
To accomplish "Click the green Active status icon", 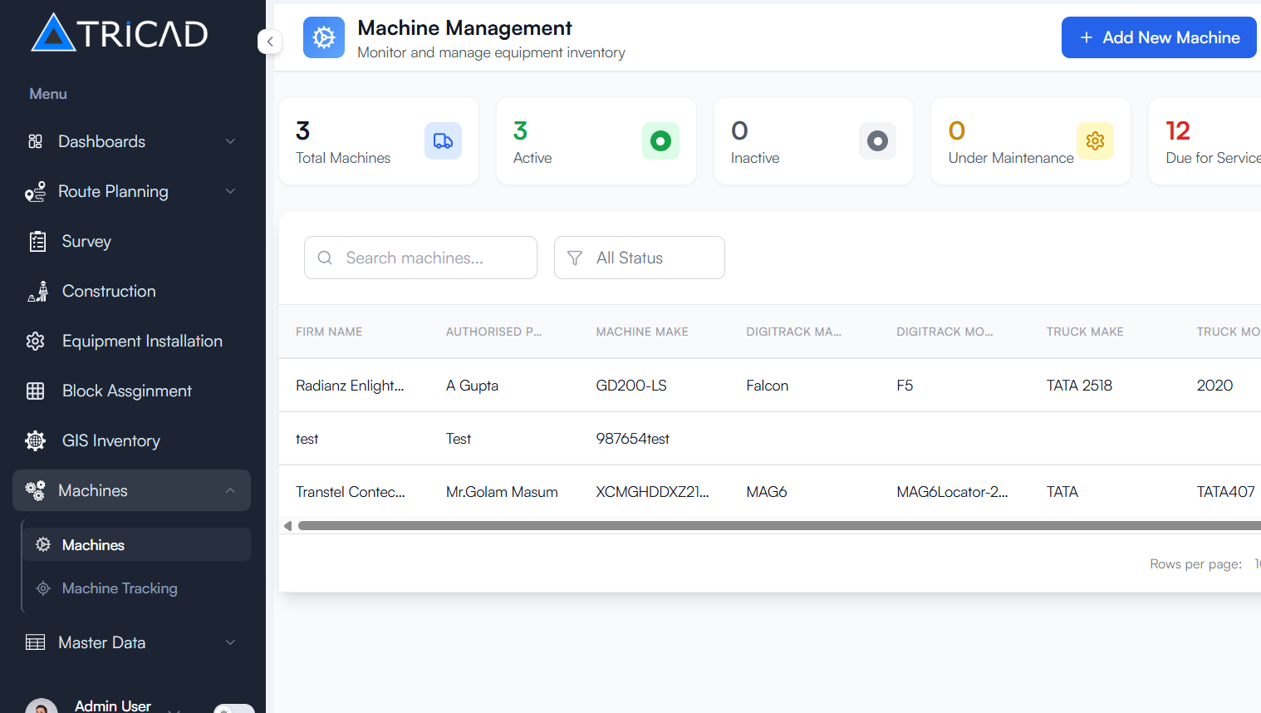I will tap(660, 140).
